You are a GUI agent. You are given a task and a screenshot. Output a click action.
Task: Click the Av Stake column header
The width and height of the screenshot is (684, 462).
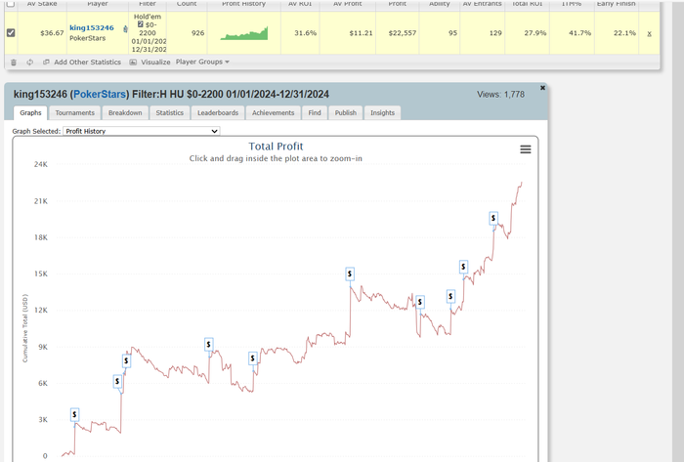42,4
